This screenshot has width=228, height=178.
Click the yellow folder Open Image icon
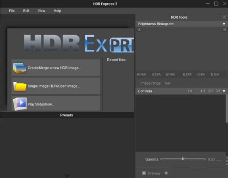(19, 86)
